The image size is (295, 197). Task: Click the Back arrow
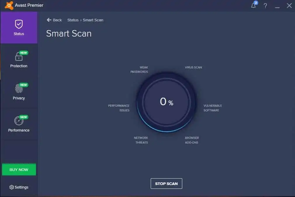[49, 20]
